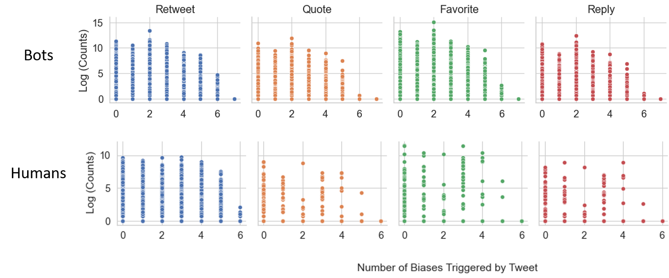Click the topmost green point in Bots Favorite plot

433,22
